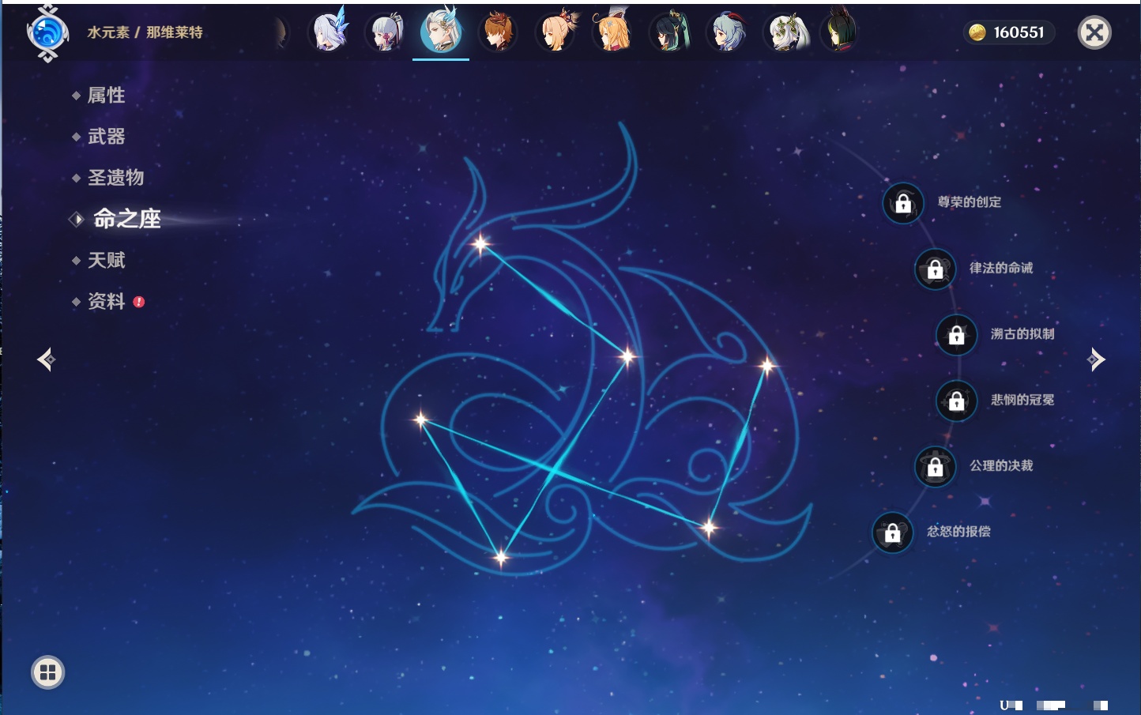Open the 命之座 constellation tab

[126, 219]
